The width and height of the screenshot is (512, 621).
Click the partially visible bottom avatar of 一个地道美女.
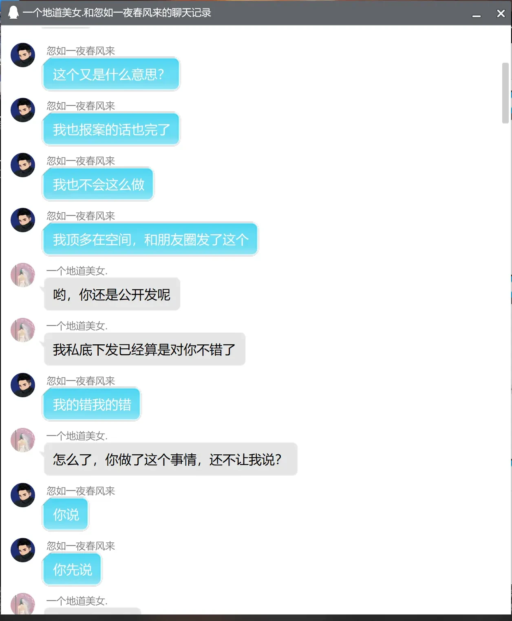pyautogui.click(x=23, y=603)
